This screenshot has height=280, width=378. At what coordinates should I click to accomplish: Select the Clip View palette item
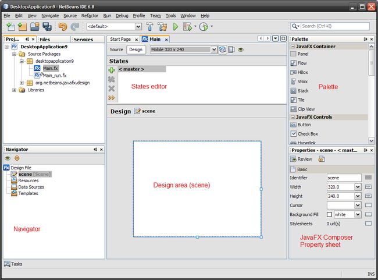pyautogui.click(x=302, y=109)
